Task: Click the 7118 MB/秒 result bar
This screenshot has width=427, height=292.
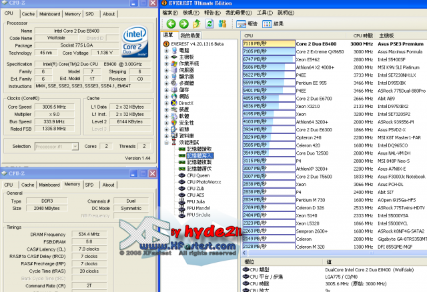Action: coord(269,43)
